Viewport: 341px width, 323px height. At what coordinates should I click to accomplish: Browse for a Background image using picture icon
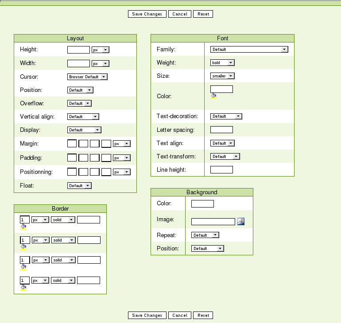click(x=241, y=222)
